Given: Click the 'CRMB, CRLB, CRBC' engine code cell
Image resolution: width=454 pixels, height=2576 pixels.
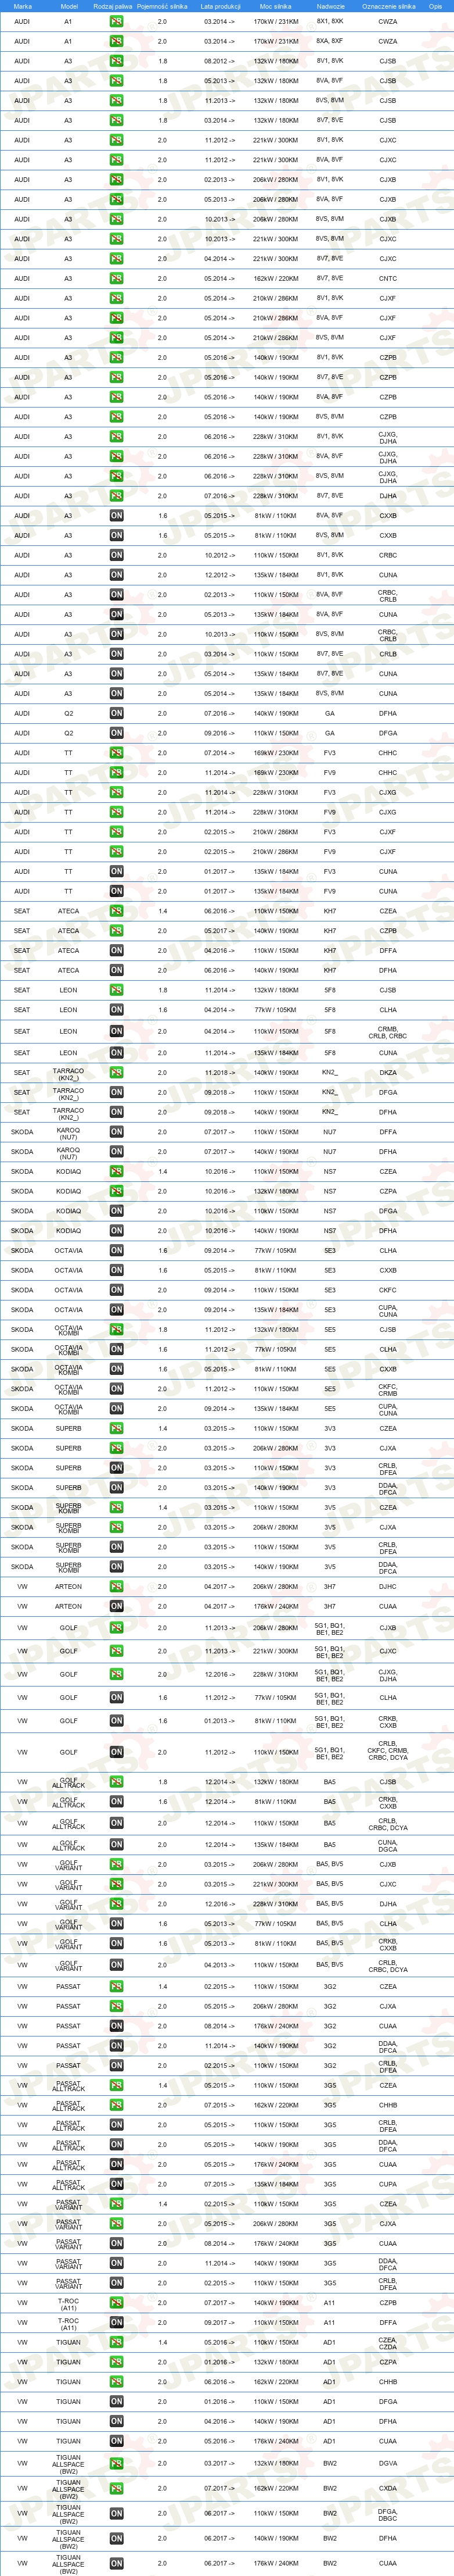Looking at the screenshot, I should (387, 1032).
